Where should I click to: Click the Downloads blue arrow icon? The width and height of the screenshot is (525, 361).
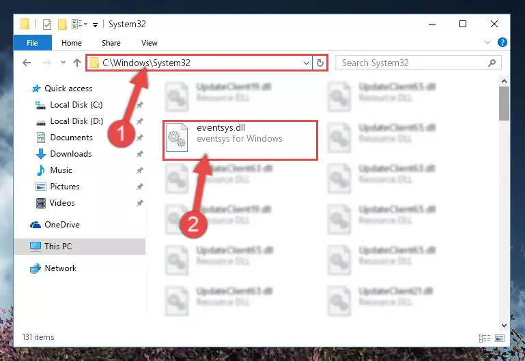[41, 154]
